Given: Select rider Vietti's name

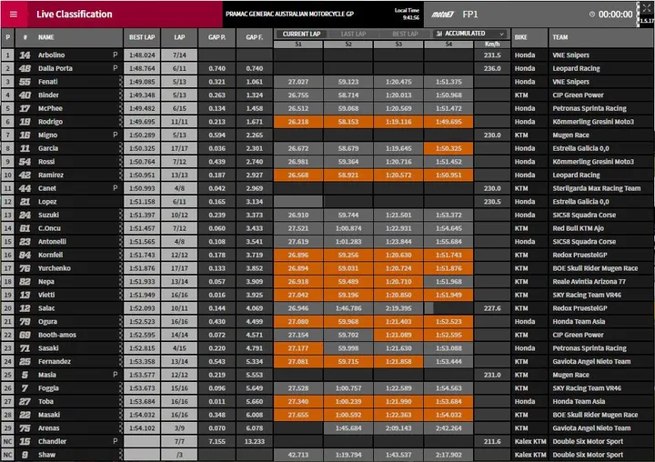Looking at the screenshot, I should point(46,295).
